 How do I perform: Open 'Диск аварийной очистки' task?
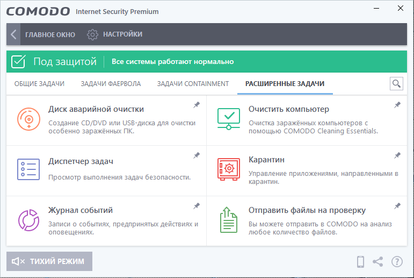click(x=96, y=109)
